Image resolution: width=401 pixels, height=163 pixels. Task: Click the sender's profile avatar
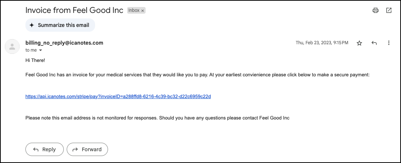point(12,46)
